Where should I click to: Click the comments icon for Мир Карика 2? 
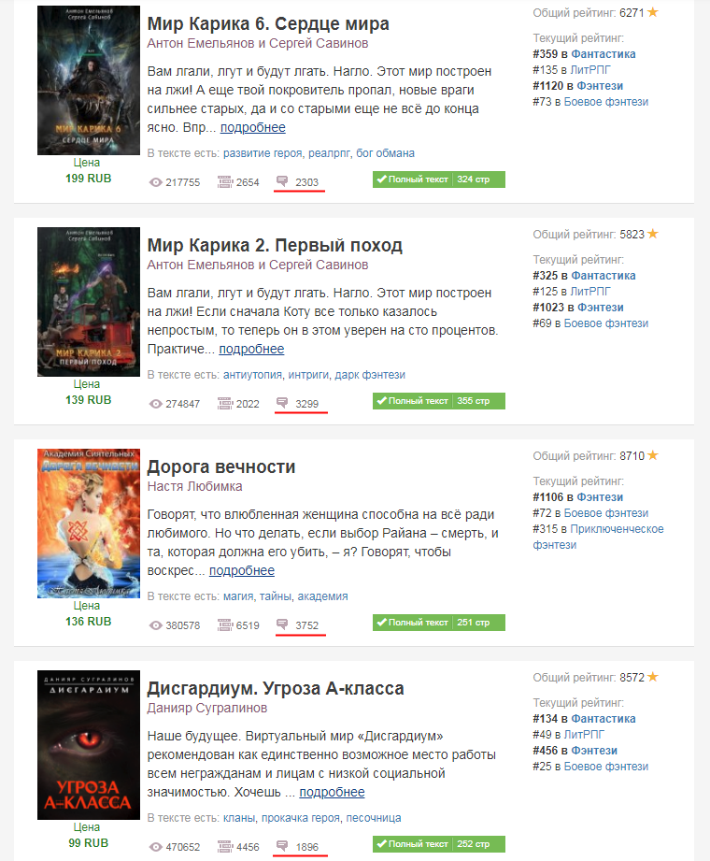[x=282, y=403]
